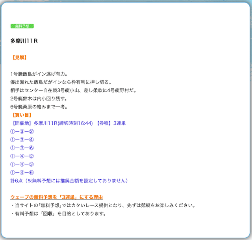This screenshot has height=240, width=252.
Task: Click the 計6点 note about 推奨金額
Action: point(69,181)
